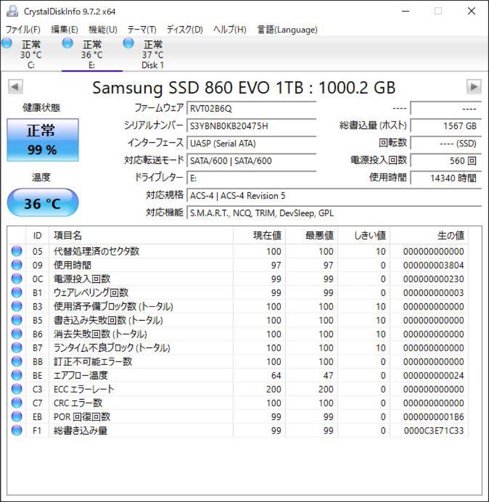Select the CRC エラー数 row name
This screenshot has width=489, height=502.
78,403
